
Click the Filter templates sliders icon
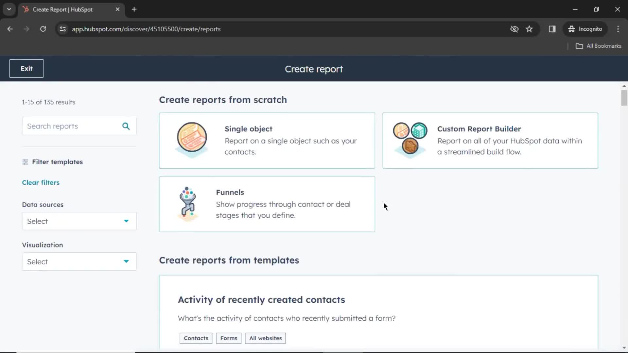click(x=25, y=162)
